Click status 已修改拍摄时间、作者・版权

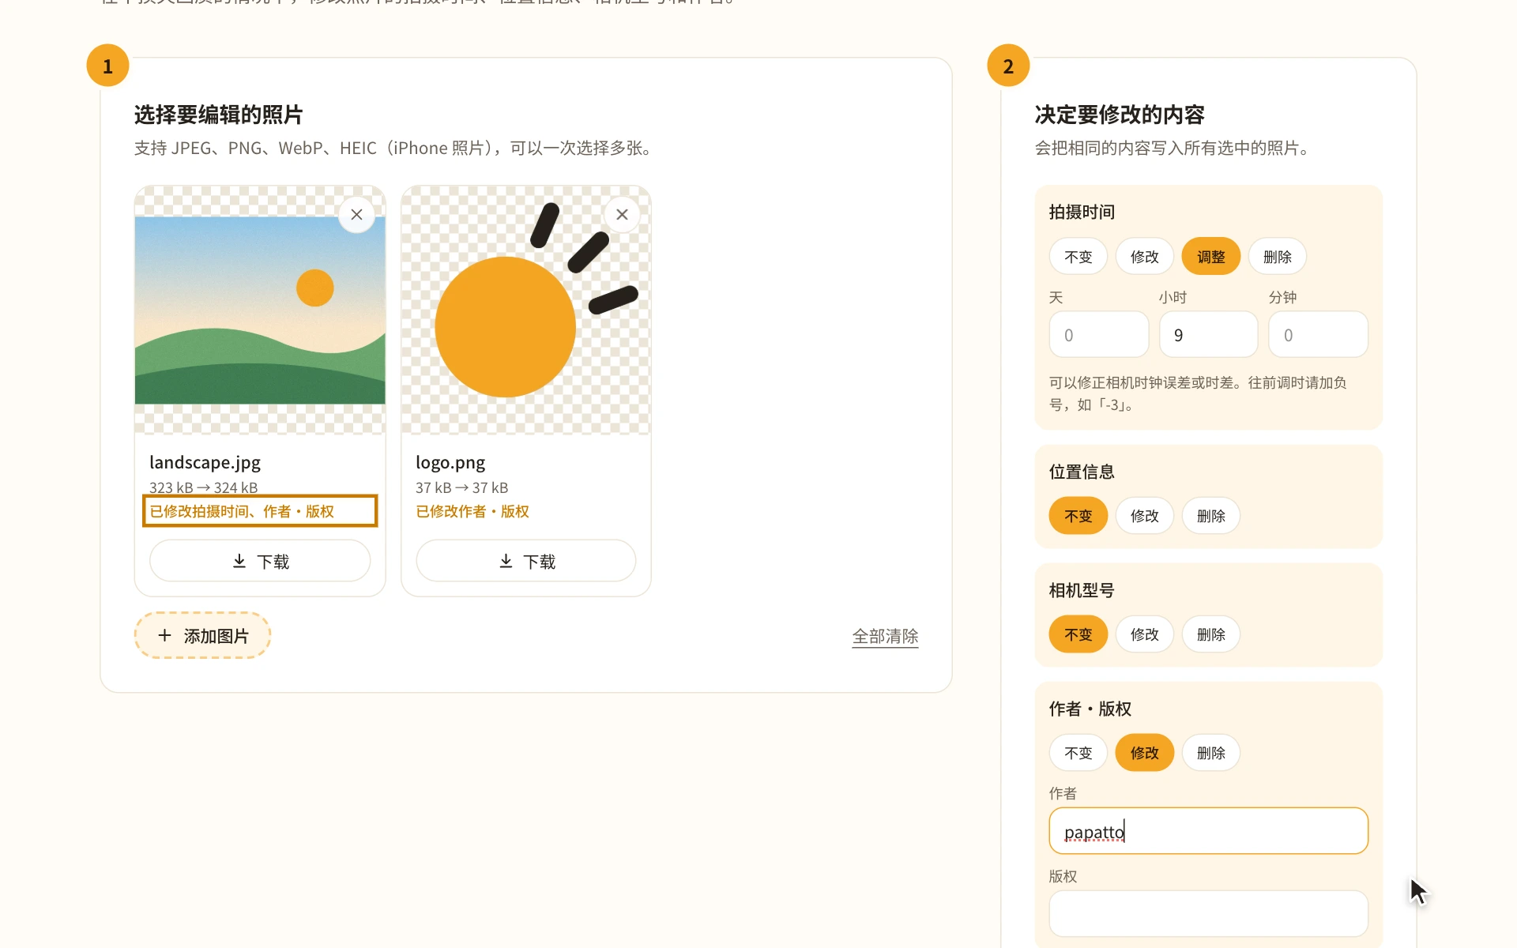242,511
